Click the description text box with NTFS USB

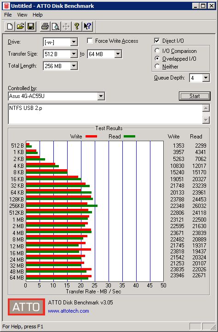click(x=105, y=114)
